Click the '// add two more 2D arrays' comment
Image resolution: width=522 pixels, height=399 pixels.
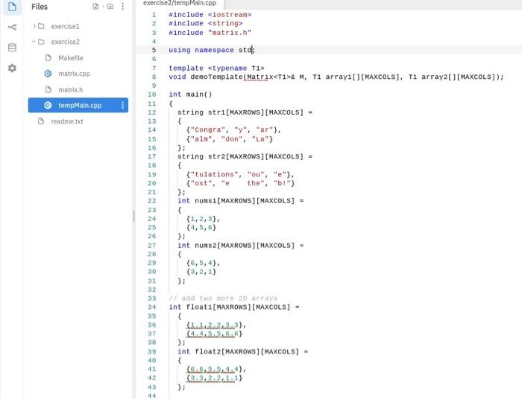pyautogui.click(x=223, y=298)
